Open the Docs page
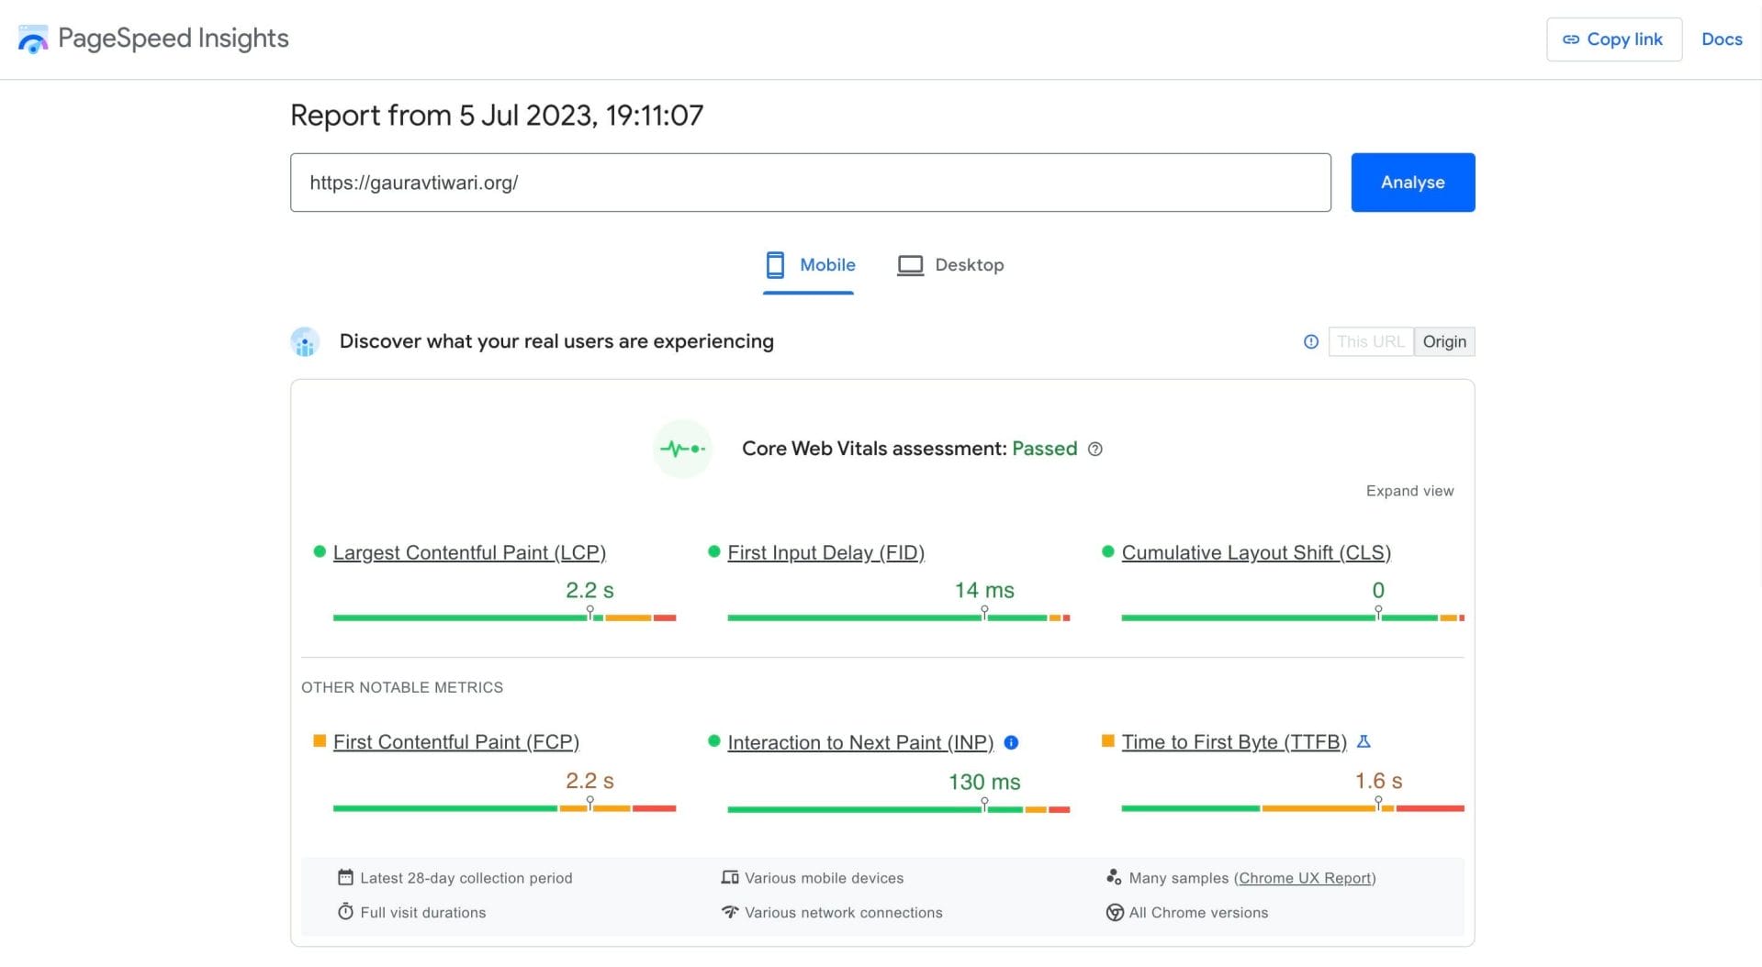 click(x=1721, y=39)
